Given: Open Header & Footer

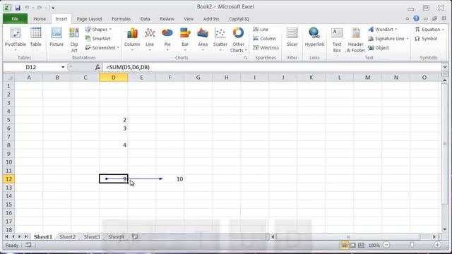Looking at the screenshot, I should [356, 40].
